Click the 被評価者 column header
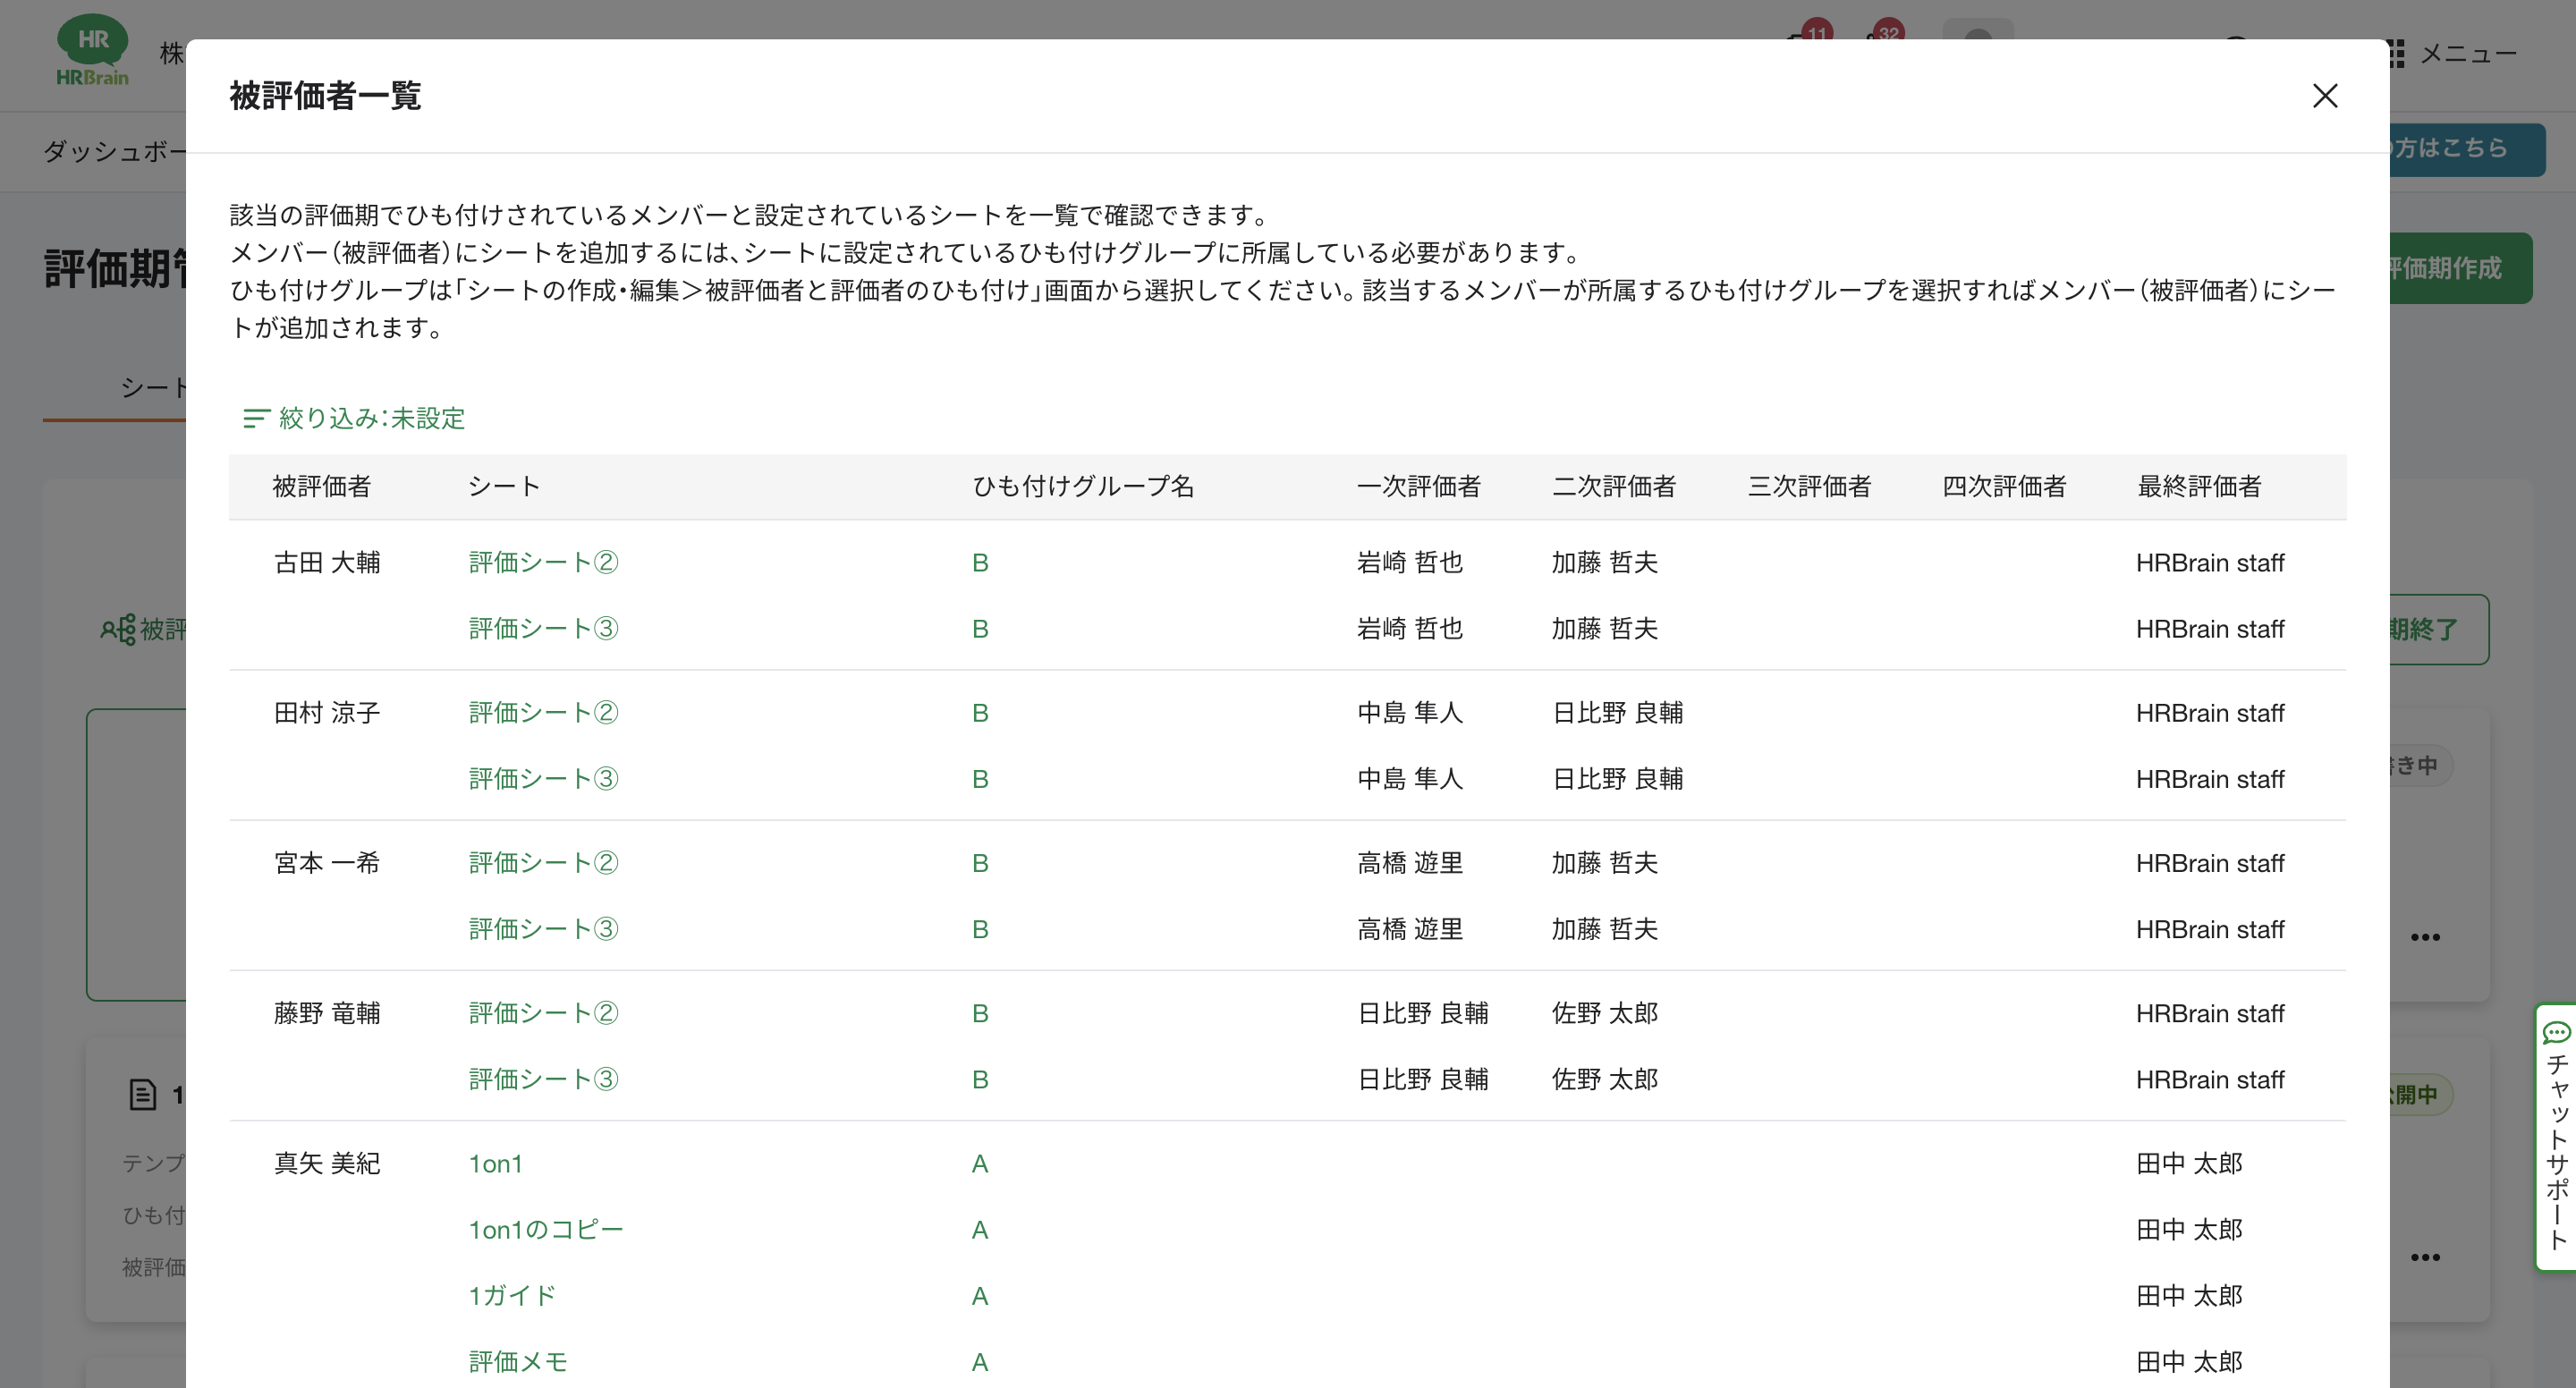 tap(322, 487)
